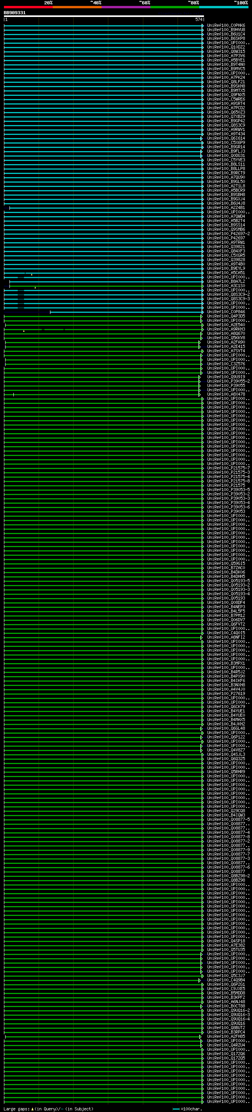Select the UniRef100_C0PHK6 hit label
This screenshot has width=252, height=1112.
pyautogui.click(x=226, y=26)
